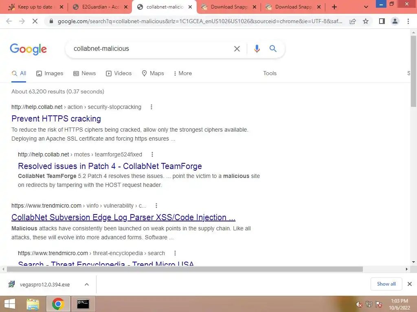Image resolution: width=417 pixels, height=312 pixels.
Task: Open Command Prompt from taskbar
Action: (83, 304)
